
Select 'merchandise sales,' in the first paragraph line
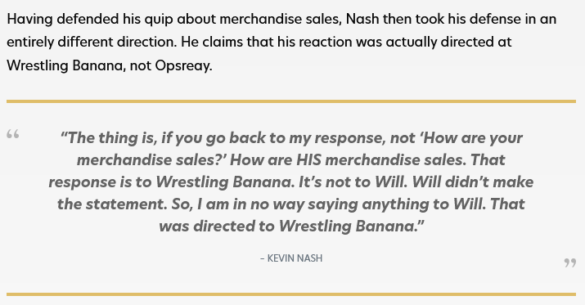coord(281,19)
